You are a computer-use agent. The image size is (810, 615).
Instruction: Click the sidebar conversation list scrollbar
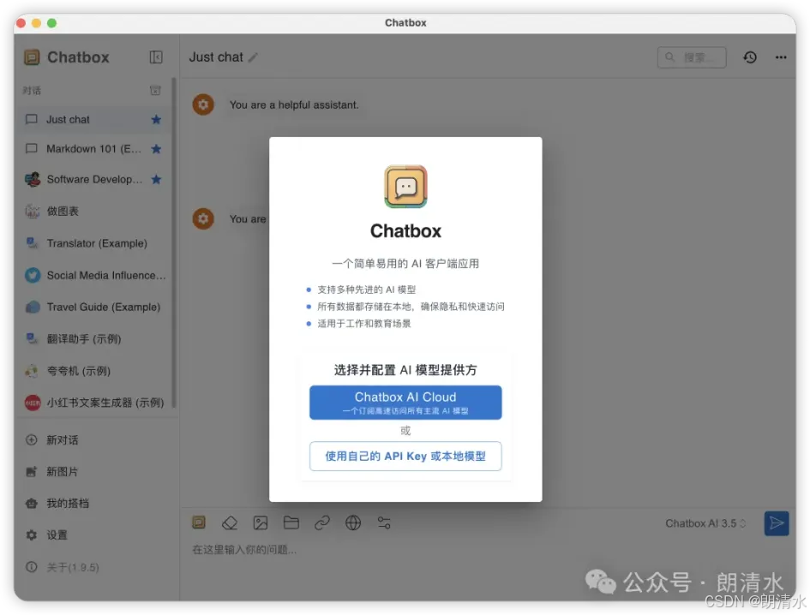tap(174, 242)
